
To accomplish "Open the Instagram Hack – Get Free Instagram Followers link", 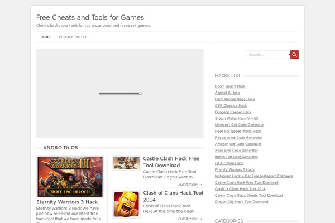I will pos(254,176).
